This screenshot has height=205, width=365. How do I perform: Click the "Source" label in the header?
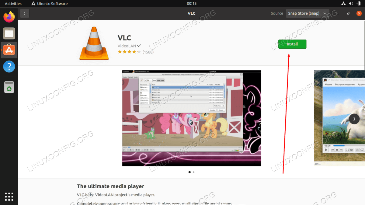(277, 13)
